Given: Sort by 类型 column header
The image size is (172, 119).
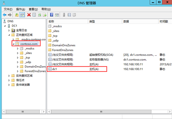Looking at the screenshot, I should tap(105, 21).
